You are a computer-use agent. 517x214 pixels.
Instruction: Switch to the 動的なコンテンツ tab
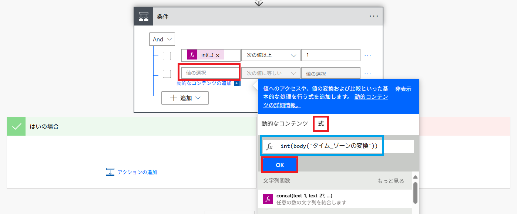tap(285, 124)
